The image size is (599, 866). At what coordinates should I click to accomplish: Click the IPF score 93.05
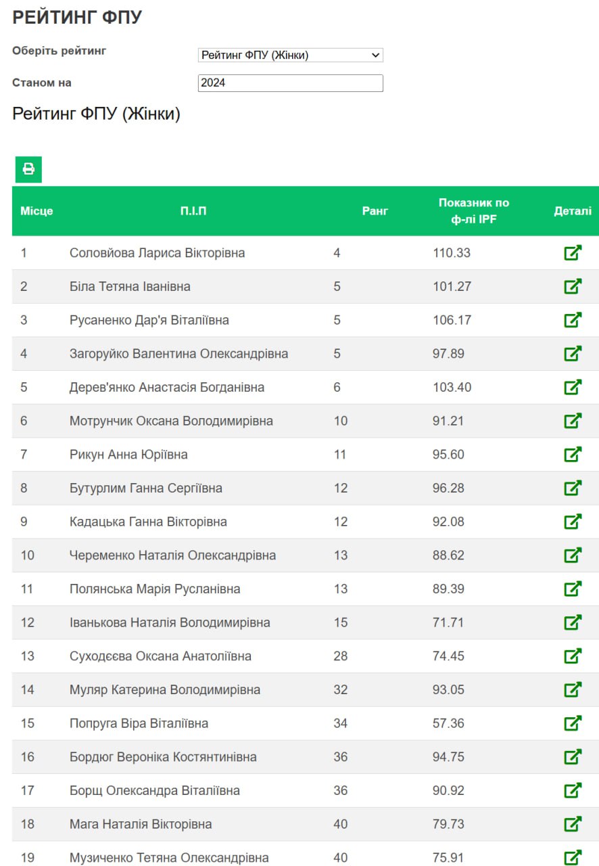pos(449,689)
